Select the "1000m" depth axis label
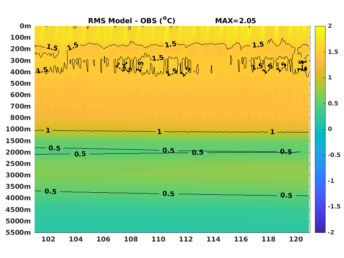This screenshot has width=344, height=258. point(18,129)
